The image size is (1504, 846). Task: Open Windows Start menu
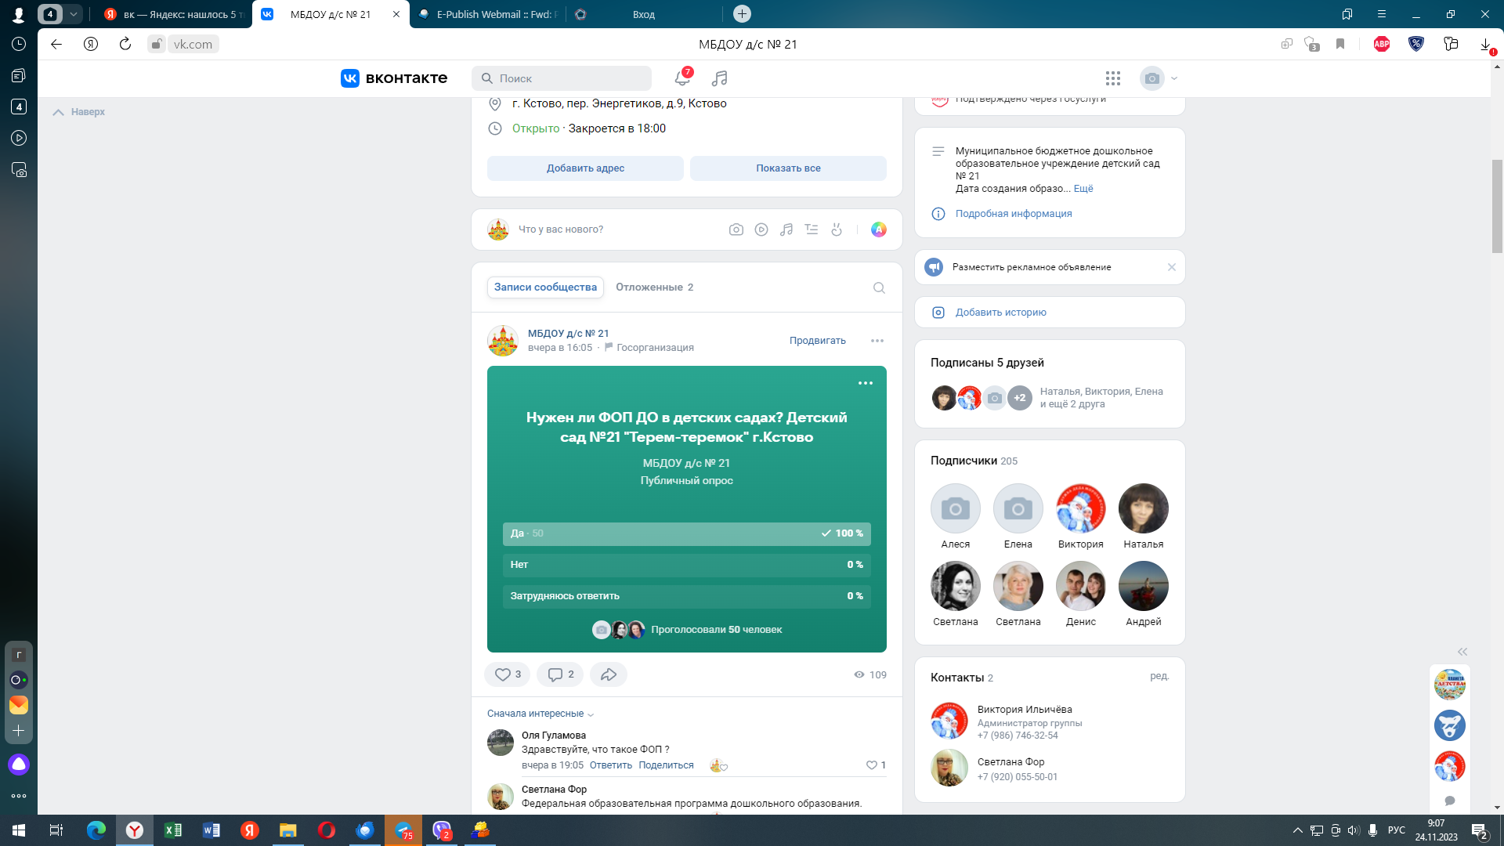coord(19,830)
